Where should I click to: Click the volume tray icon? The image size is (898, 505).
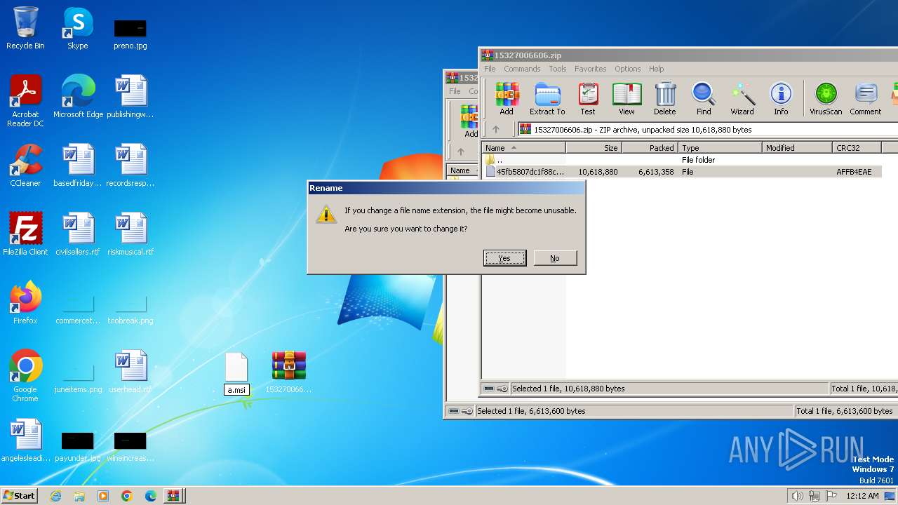797,496
